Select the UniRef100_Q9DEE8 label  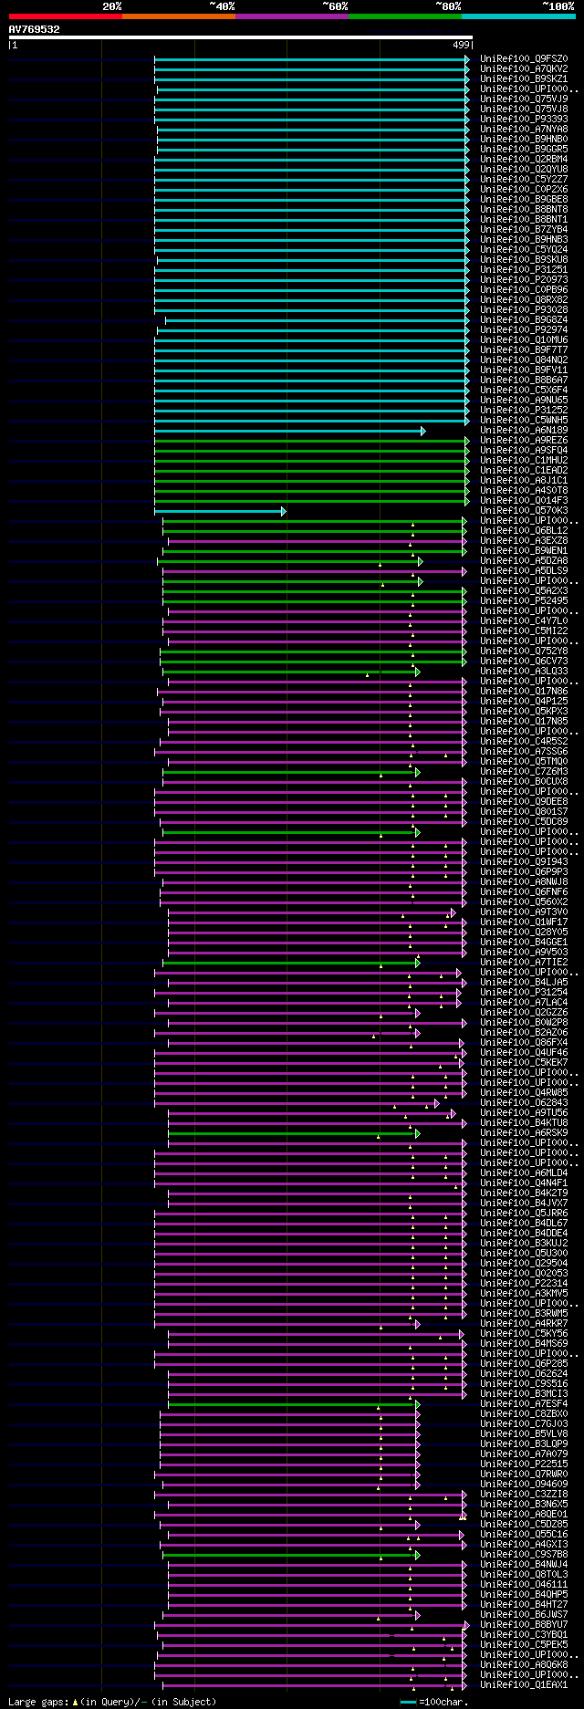(x=524, y=802)
